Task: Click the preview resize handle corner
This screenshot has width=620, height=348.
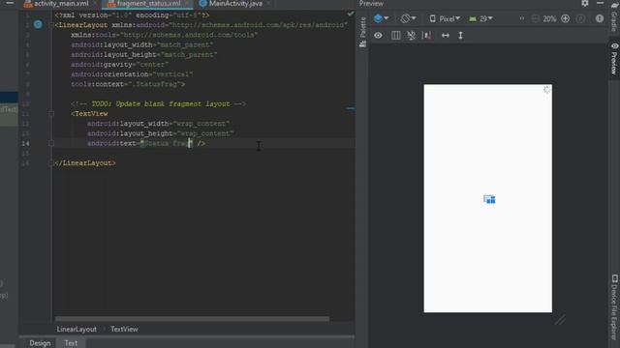Action: pos(560,320)
